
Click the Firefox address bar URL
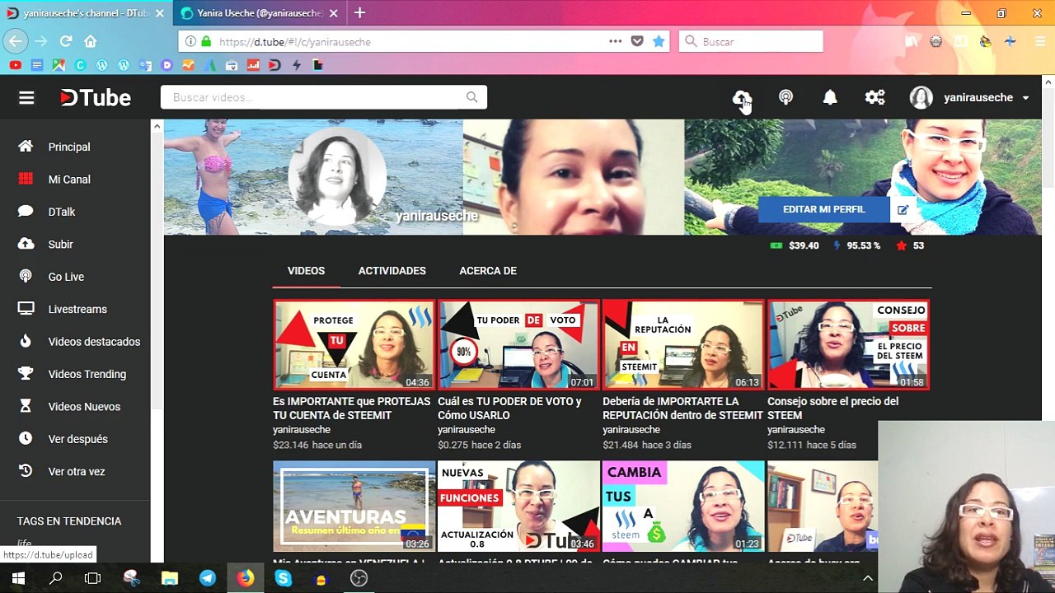[x=295, y=42]
